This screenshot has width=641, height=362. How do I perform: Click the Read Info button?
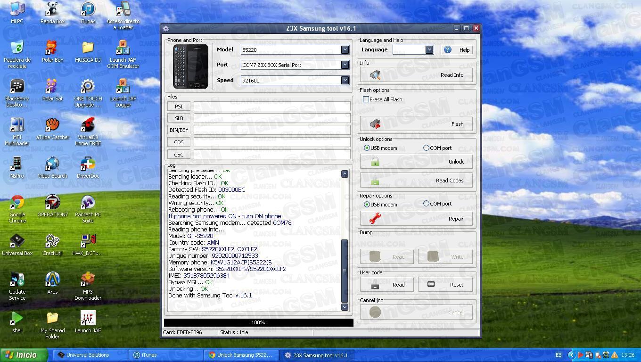coord(416,75)
